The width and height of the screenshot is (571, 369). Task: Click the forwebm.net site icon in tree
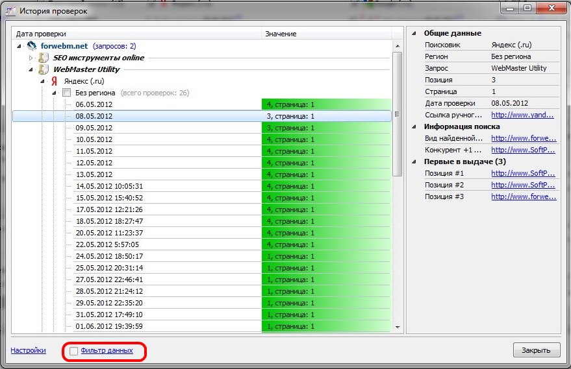pyautogui.click(x=32, y=46)
